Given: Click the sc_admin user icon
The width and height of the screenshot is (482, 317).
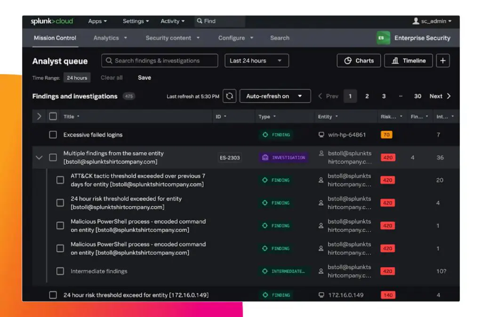Looking at the screenshot, I should point(416,21).
